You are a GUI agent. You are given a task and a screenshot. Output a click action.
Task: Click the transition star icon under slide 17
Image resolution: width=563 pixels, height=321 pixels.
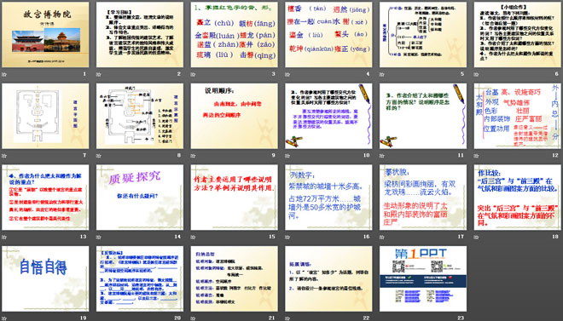click(x=382, y=238)
